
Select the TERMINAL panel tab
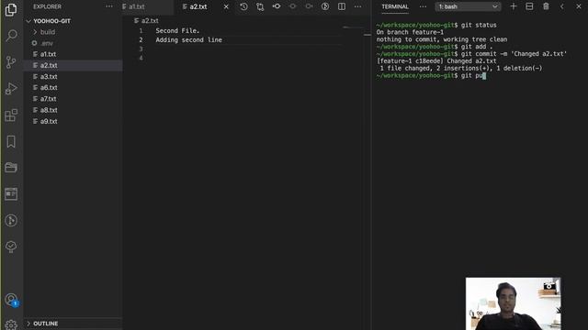tap(395, 6)
